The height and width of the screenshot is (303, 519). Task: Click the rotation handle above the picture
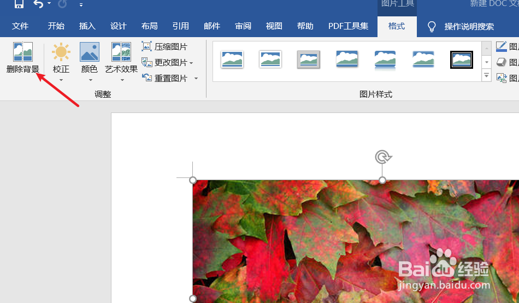tap(383, 157)
